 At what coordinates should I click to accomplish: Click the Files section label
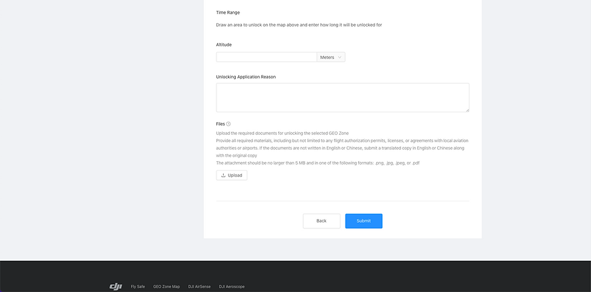click(221, 124)
